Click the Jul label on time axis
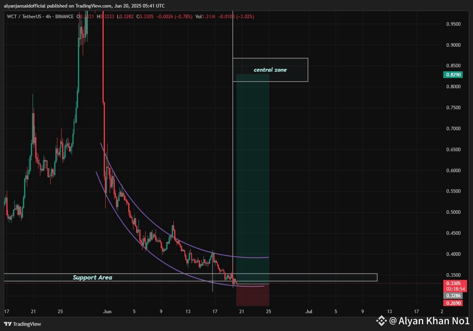The width and height of the screenshot is (473, 331). (x=309, y=311)
